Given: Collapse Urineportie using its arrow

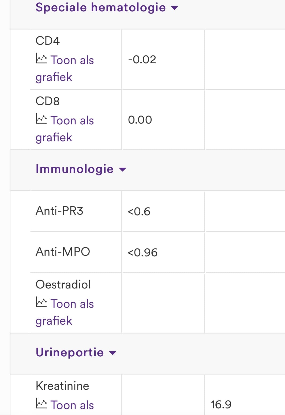Looking at the screenshot, I should coord(113,353).
